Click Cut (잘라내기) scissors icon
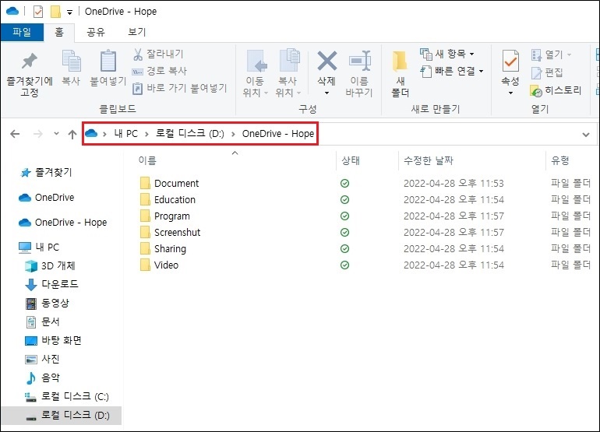The height and width of the screenshot is (432, 600). (138, 54)
